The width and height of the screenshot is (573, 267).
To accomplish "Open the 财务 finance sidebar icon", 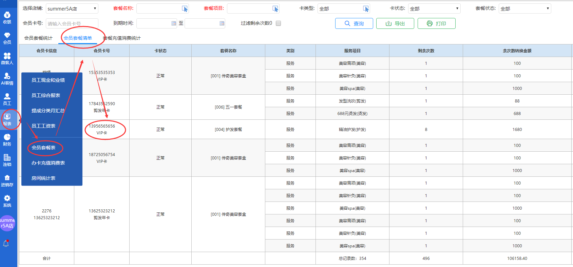I will [x=7, y=140].
